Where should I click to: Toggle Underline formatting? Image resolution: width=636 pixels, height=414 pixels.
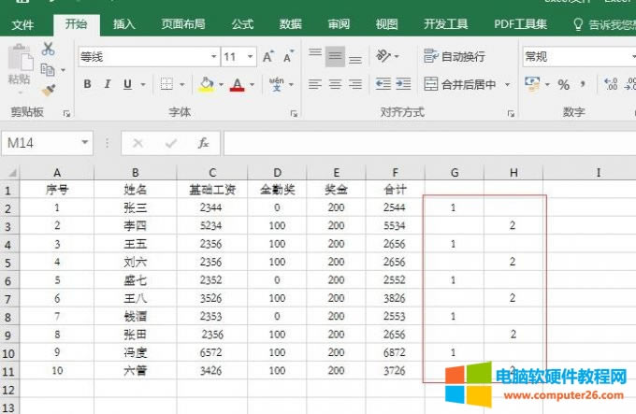click(x=127, y=85)
